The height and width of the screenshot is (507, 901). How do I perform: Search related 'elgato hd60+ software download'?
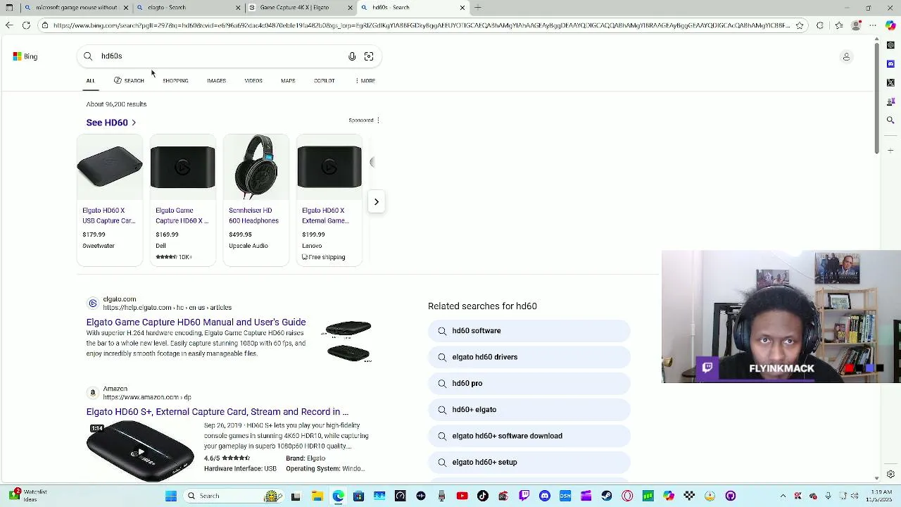click(x=529, y=436)
